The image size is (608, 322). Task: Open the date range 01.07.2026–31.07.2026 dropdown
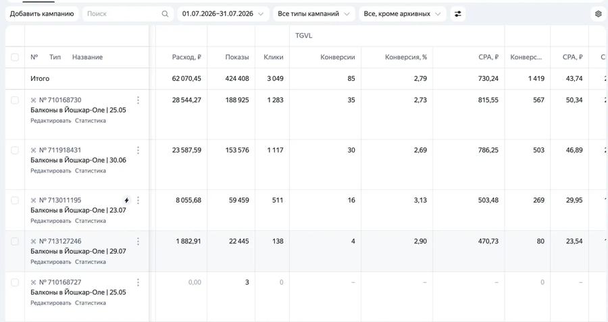click(x=224, y=14)
